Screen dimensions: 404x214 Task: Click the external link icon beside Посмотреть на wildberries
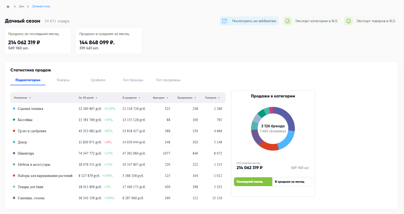[x=225, y=21]
